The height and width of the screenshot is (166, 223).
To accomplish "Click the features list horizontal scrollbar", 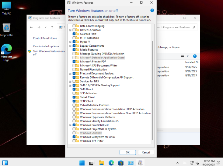I will 109,146.
